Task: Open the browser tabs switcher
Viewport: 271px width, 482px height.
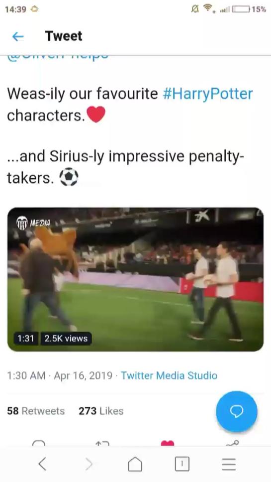Action: [182, 464]
